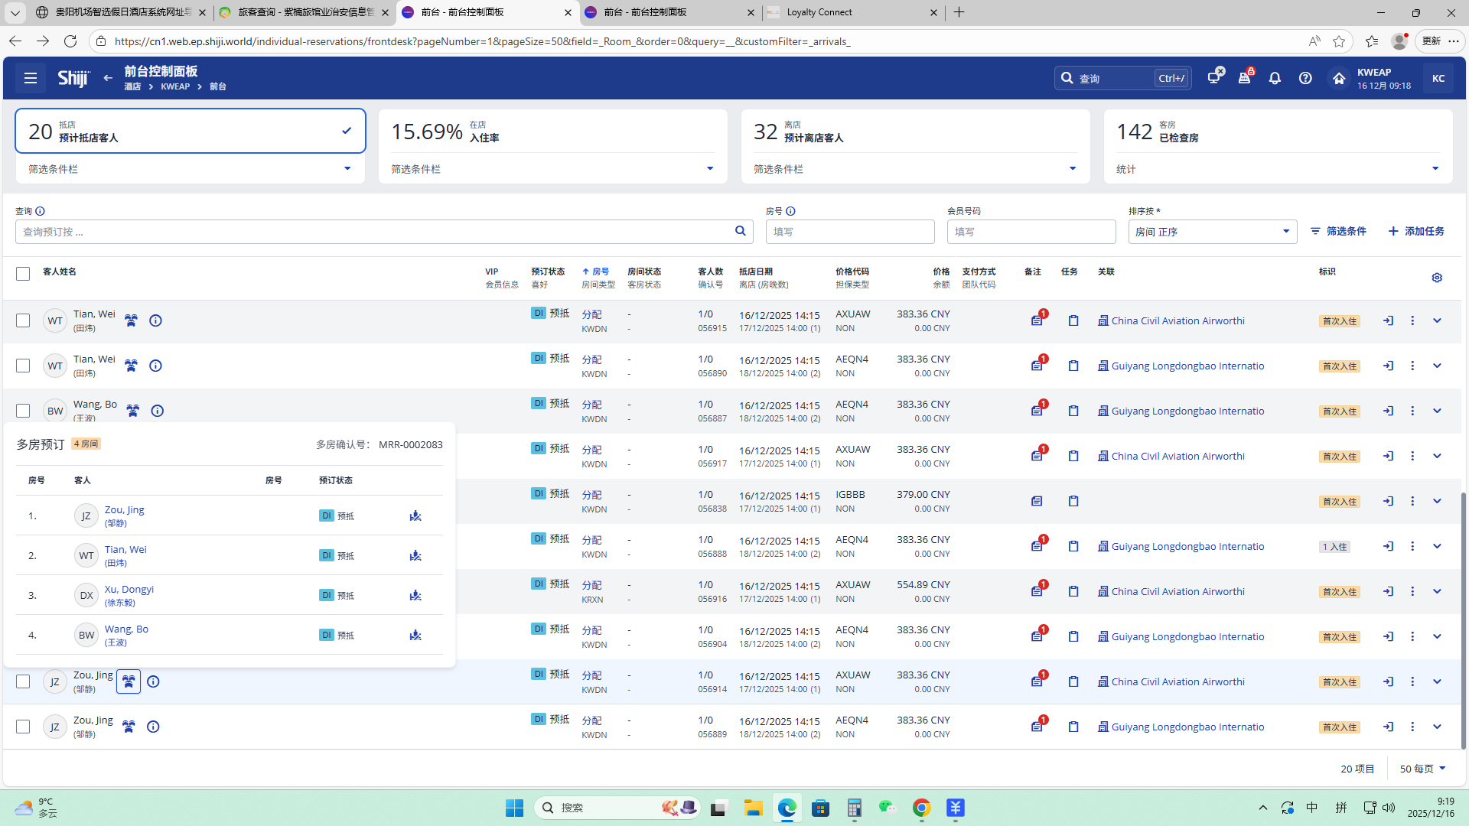Click the search magnifier in reservation query
The width and height of the screenshot is (1469, 826).
pyautogui.click(x=740, y=231)
